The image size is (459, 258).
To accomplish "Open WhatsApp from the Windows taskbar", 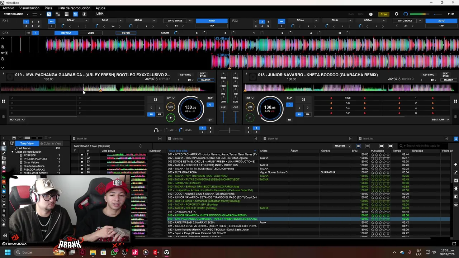I will click(114, 252).
